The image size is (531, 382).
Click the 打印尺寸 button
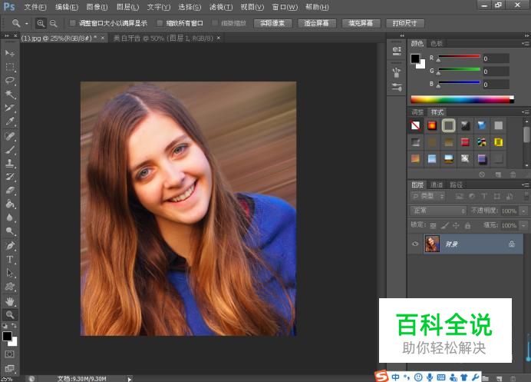click(404, 23)
